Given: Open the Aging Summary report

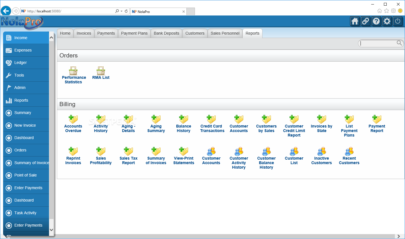Looking at the screenshot, I should 156,124.
